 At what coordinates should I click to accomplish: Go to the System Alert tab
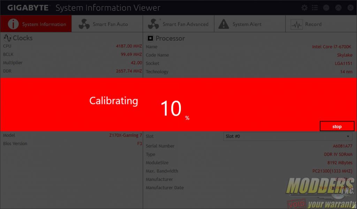250,24
